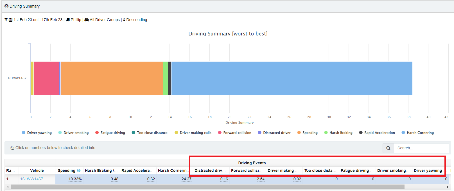Click the horizontal table scrollbar thumb
The width and height of the screenshot is (454, 191).
point(207,187)
